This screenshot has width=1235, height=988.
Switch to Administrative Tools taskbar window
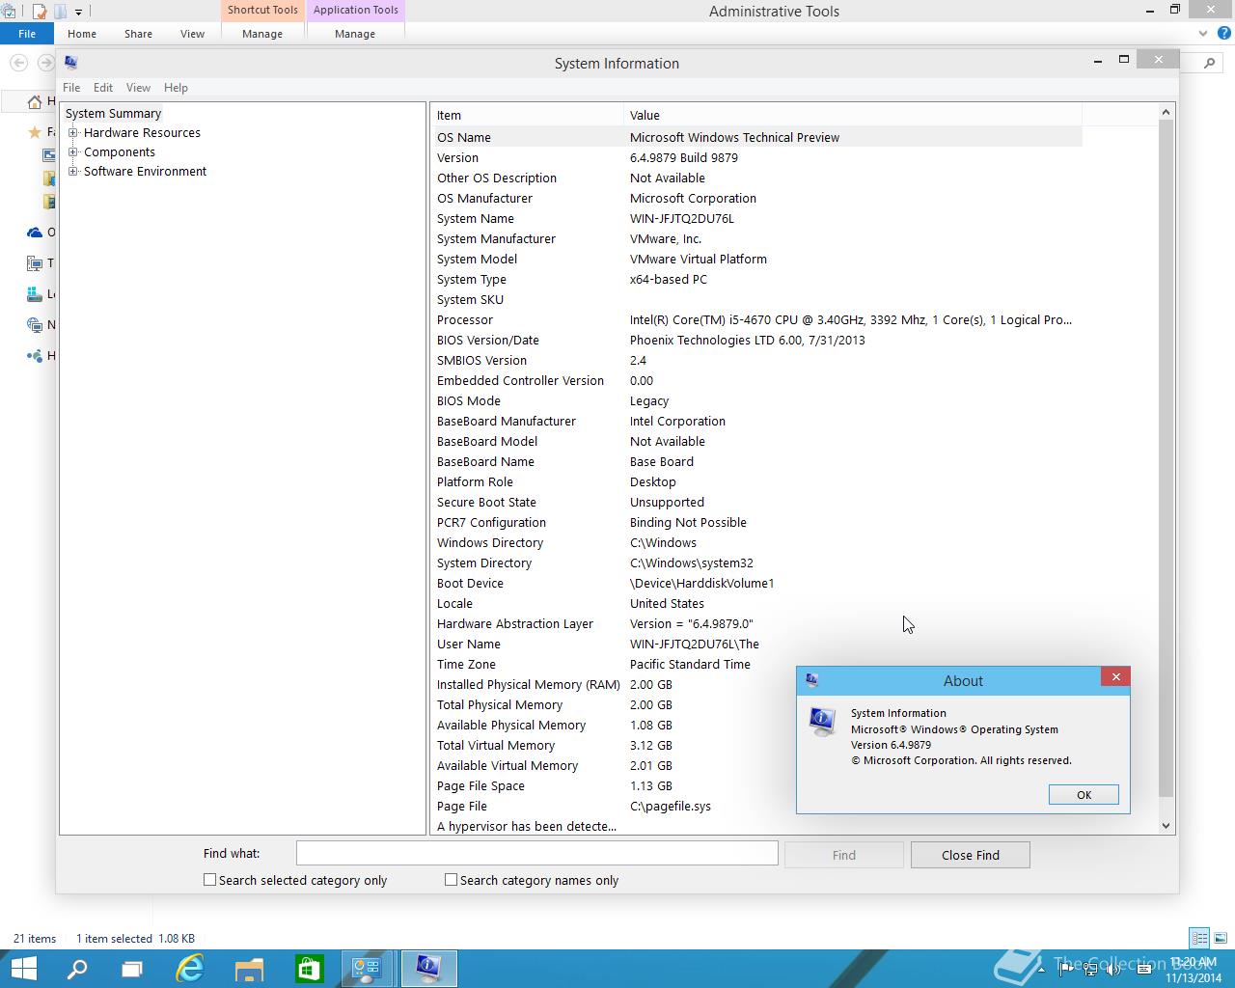[x=368, y=969]
